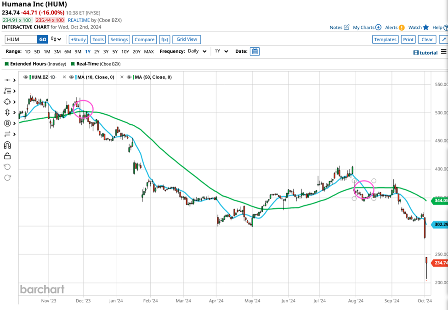This screenshot has width=448, height=310.
Task: Open the Date calendar picker
Action: point(255,51)
